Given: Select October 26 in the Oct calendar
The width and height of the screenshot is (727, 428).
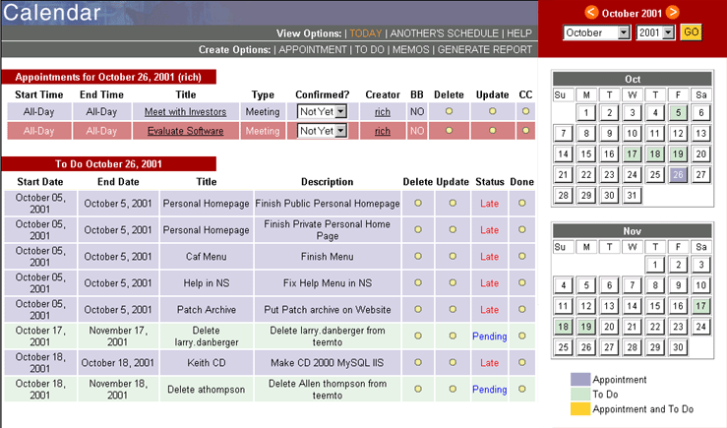Looking at the screenshot, I should click(x=678, y=174).
